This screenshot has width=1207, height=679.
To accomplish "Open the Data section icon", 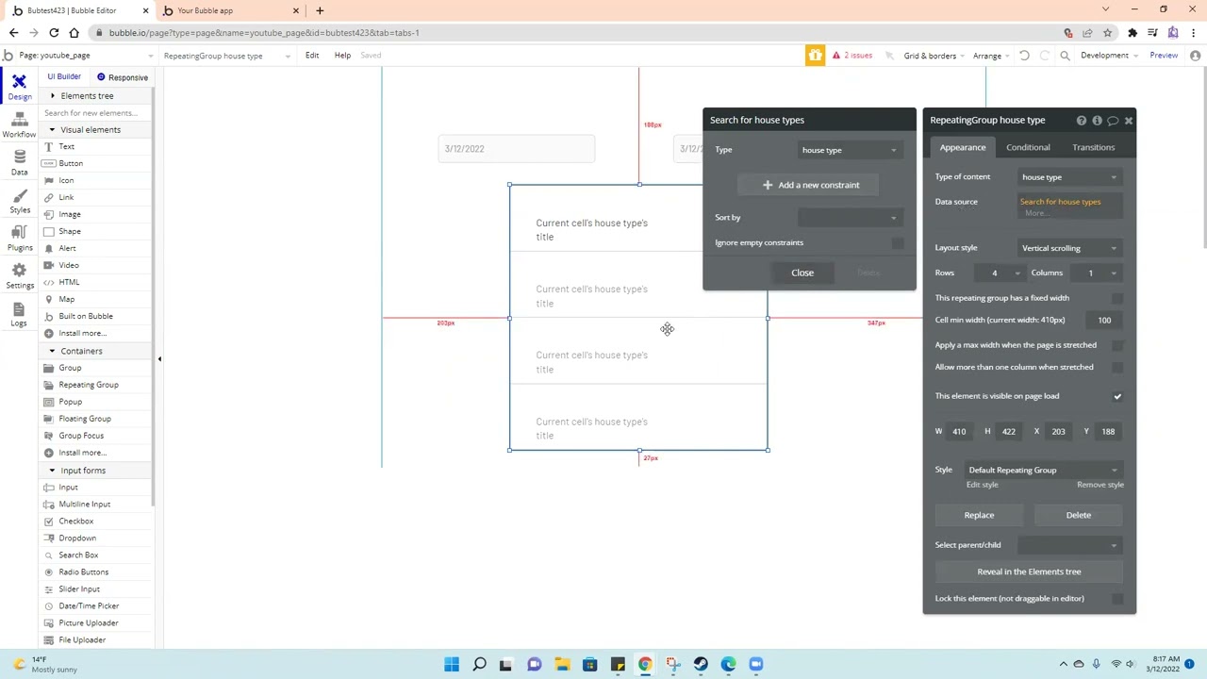I will coord(19,163).
